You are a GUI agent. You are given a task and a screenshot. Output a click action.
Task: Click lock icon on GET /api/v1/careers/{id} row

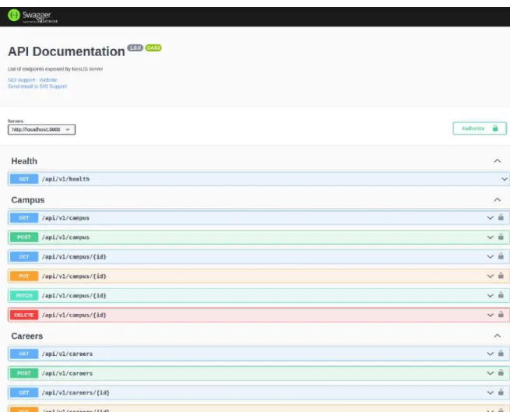501,393
